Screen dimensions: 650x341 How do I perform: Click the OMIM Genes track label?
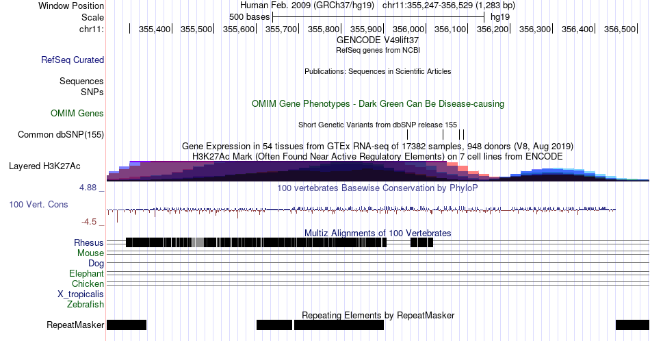[77, 113]
